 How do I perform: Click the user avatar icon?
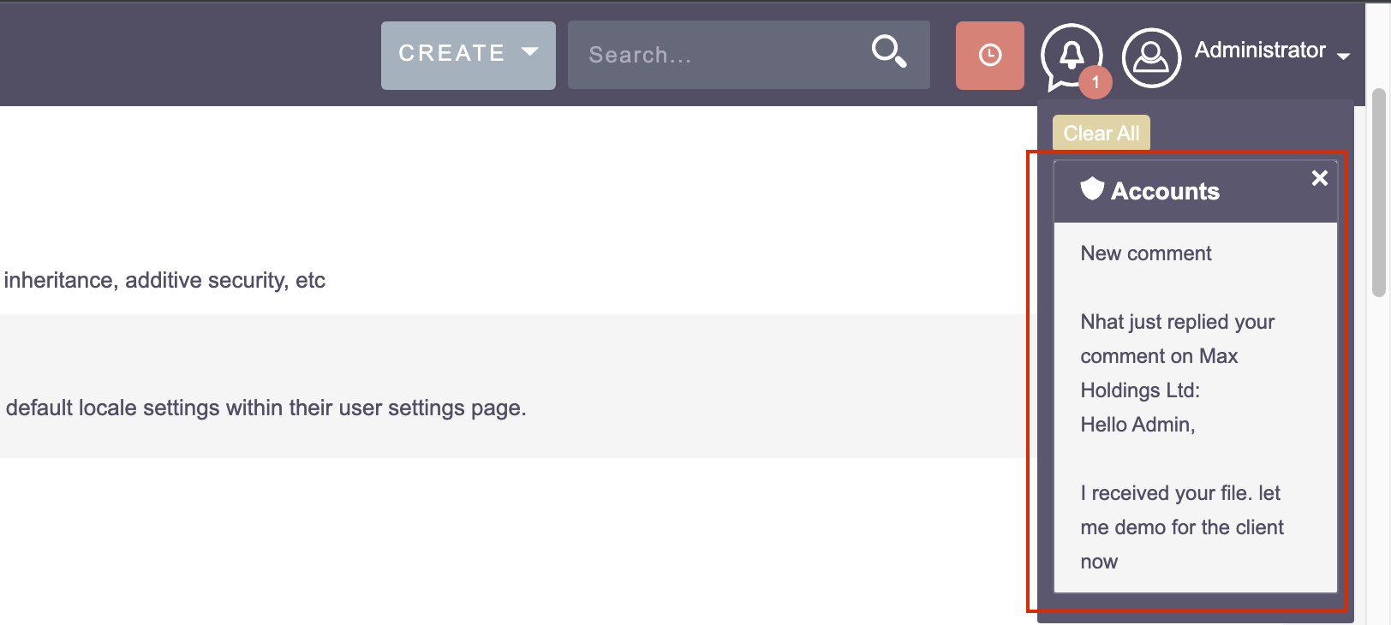tap(1151, 57)
